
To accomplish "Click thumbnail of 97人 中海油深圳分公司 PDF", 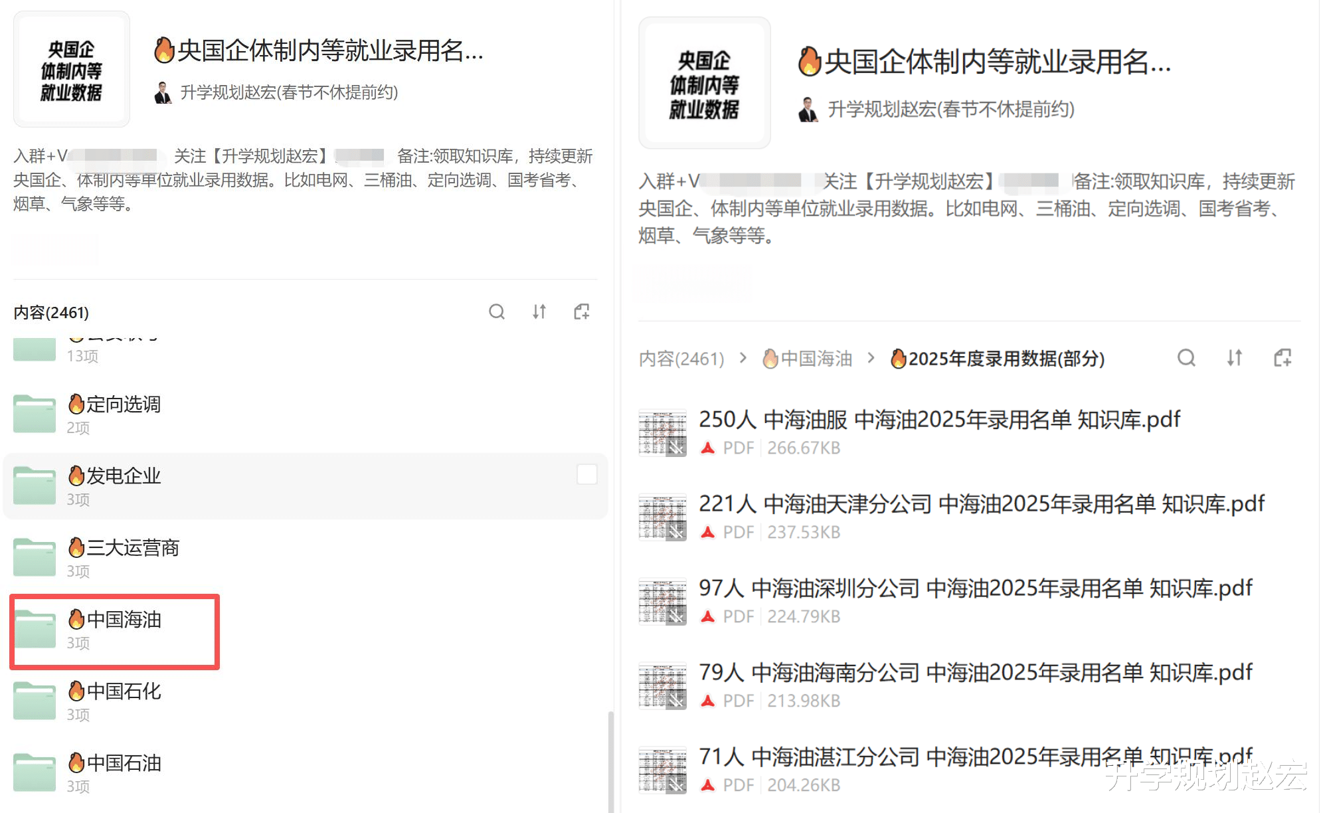I will (662, 602).
